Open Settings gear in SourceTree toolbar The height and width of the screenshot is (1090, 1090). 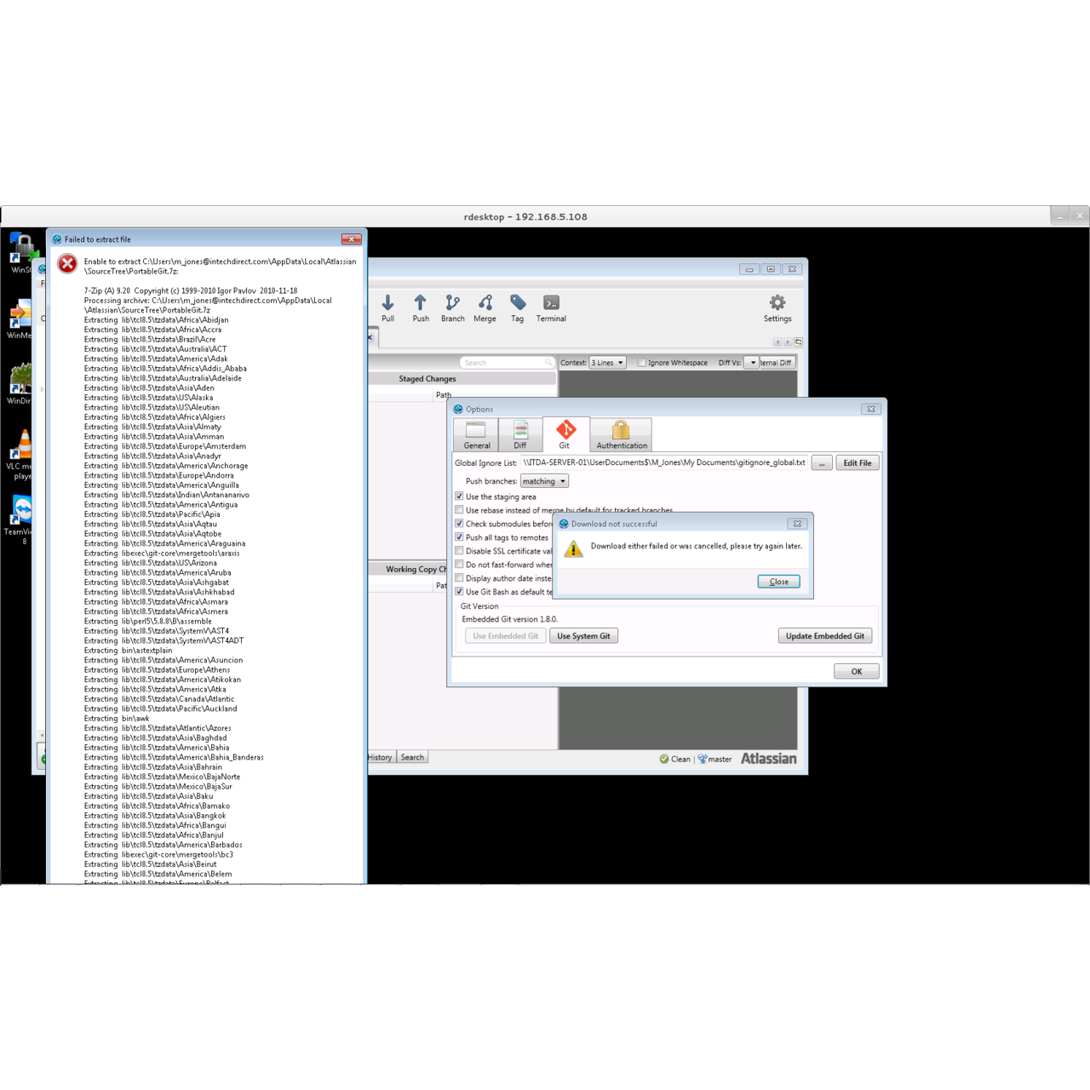click(777, 308)
